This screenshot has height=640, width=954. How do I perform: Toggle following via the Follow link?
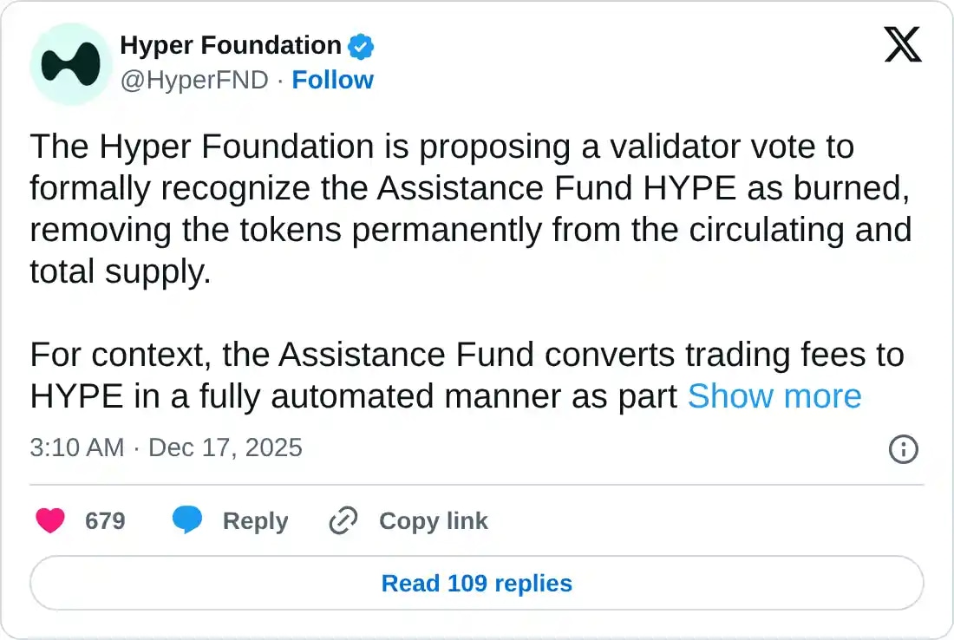(x=332, y=80)
